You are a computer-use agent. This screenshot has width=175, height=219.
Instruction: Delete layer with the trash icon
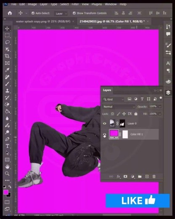click(154, 176)
